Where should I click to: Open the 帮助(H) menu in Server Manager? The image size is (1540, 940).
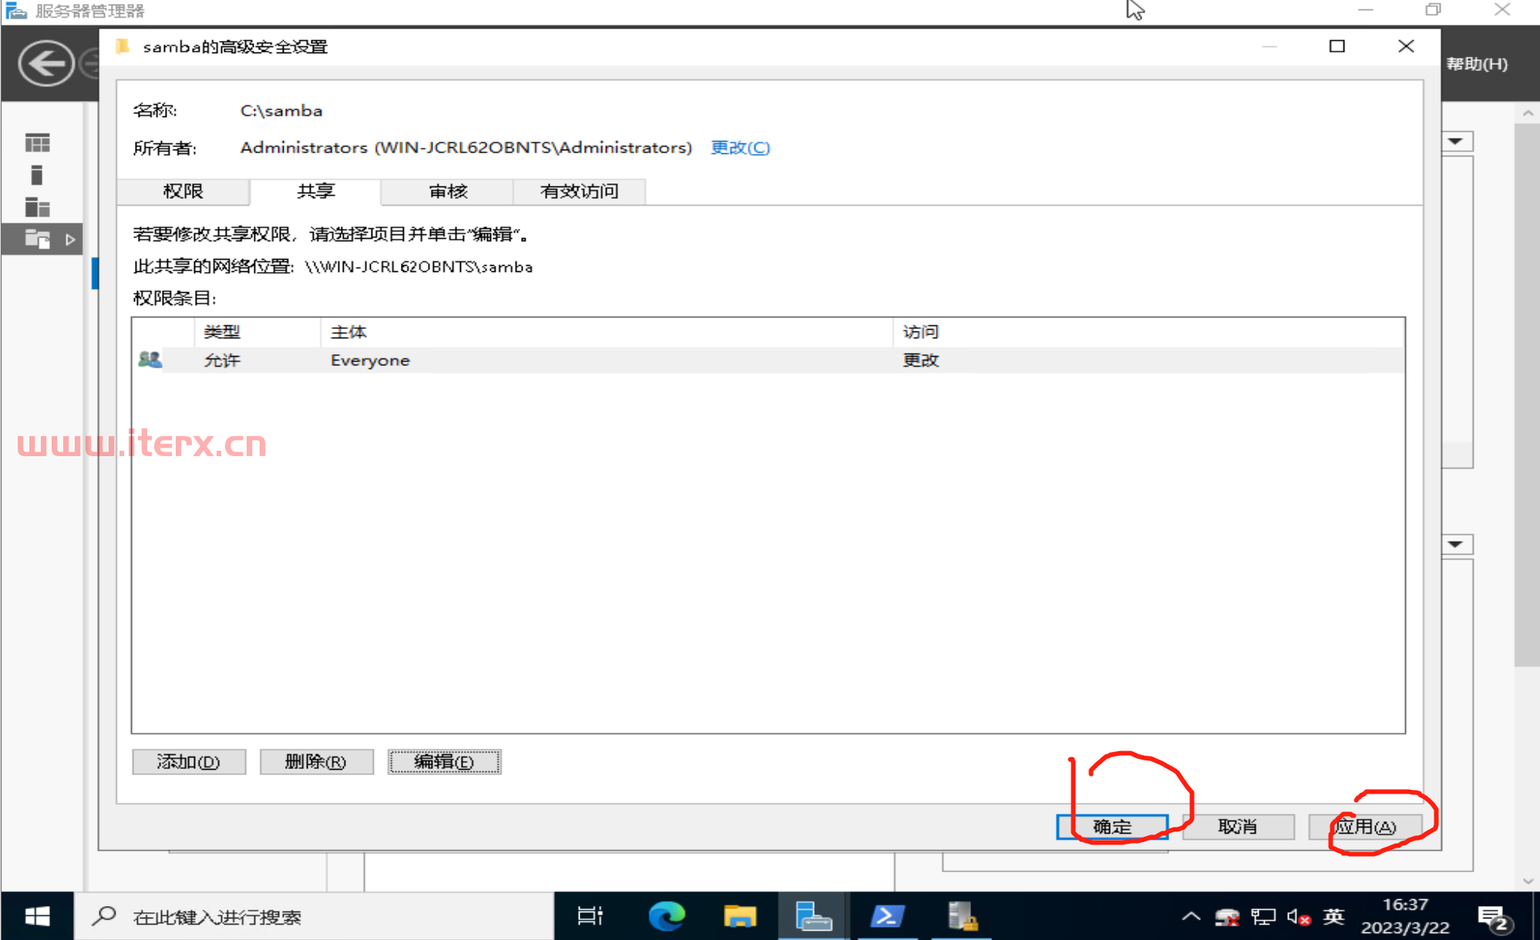tap(1477, 64)
